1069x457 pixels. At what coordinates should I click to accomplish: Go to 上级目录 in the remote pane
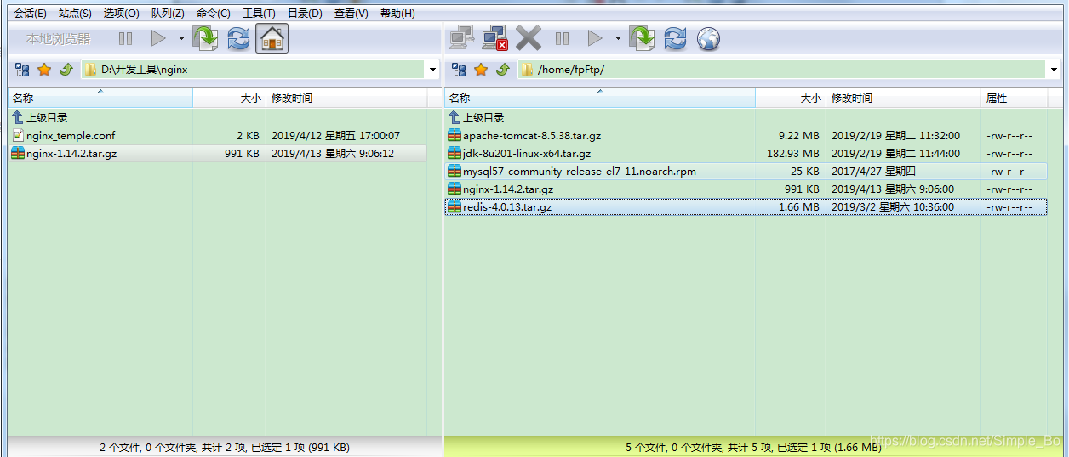click(483, 118)
